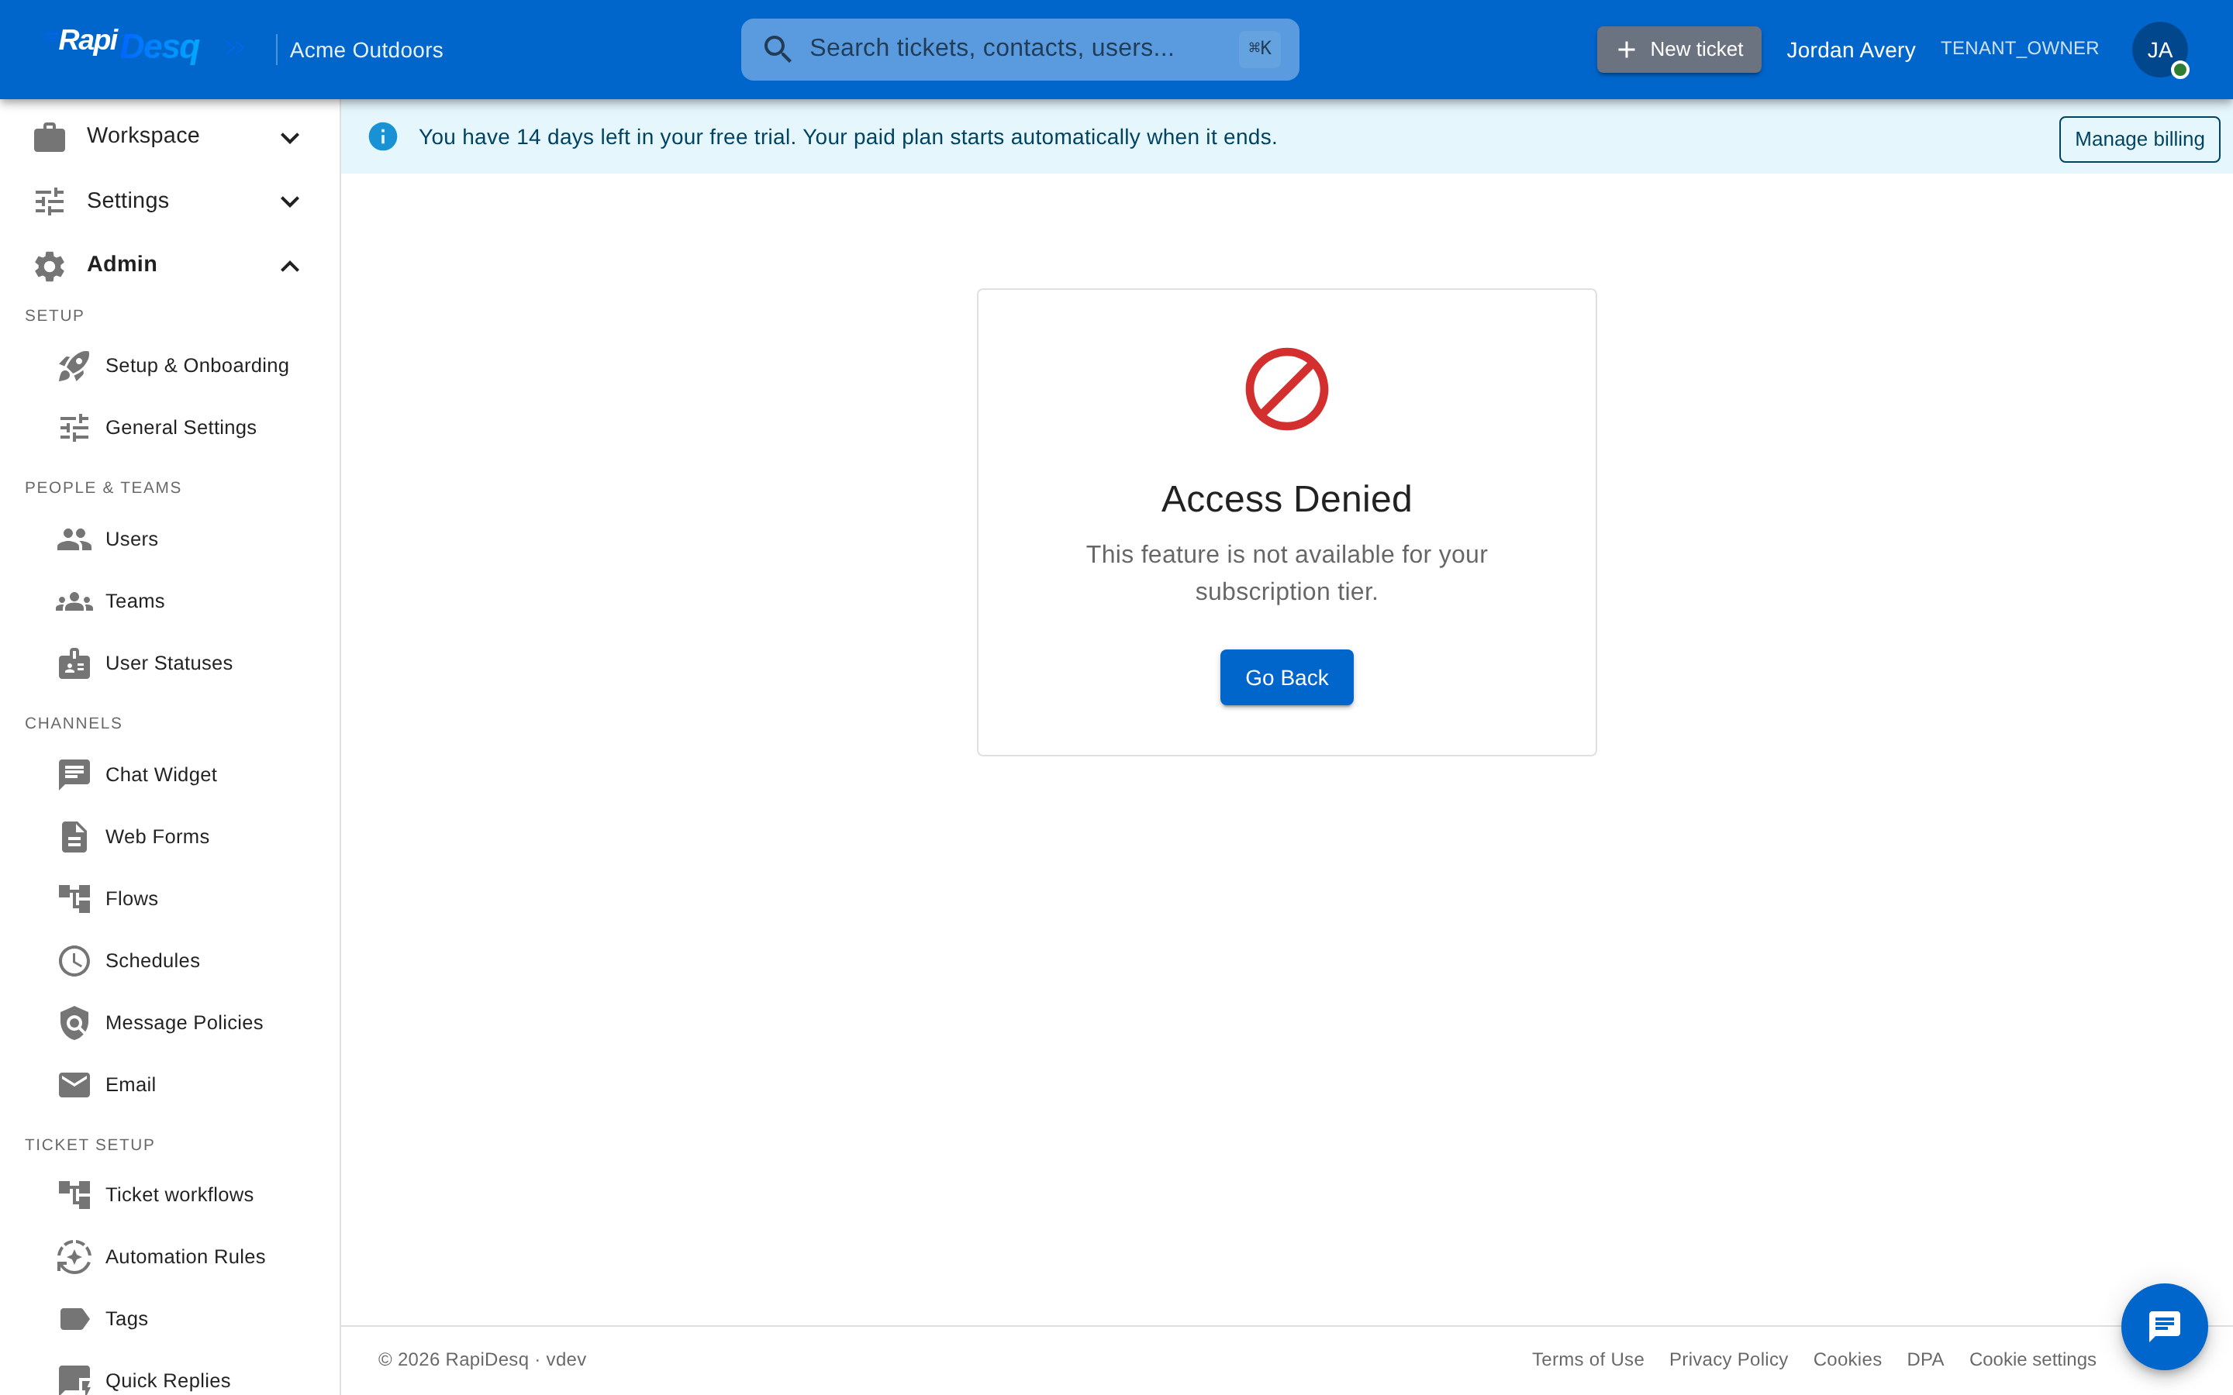Click the Teams group icon
The height and width of the screenshot is (1395, 2233).
pos(74,601)
